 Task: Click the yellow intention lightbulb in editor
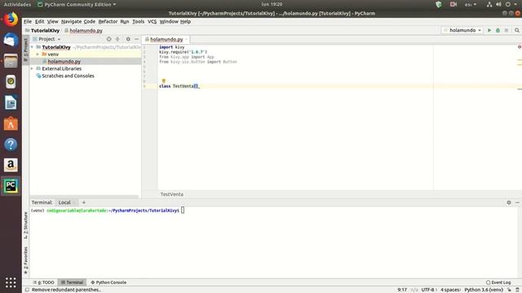tap(163, 81)
